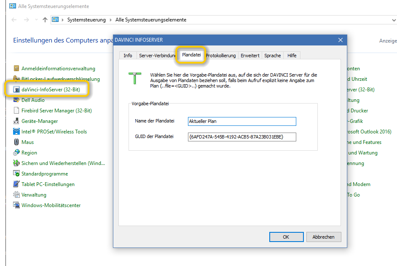Click the Region globe icon
The image size is (397, 266).
pyautogui.click(x=16, y=153)
